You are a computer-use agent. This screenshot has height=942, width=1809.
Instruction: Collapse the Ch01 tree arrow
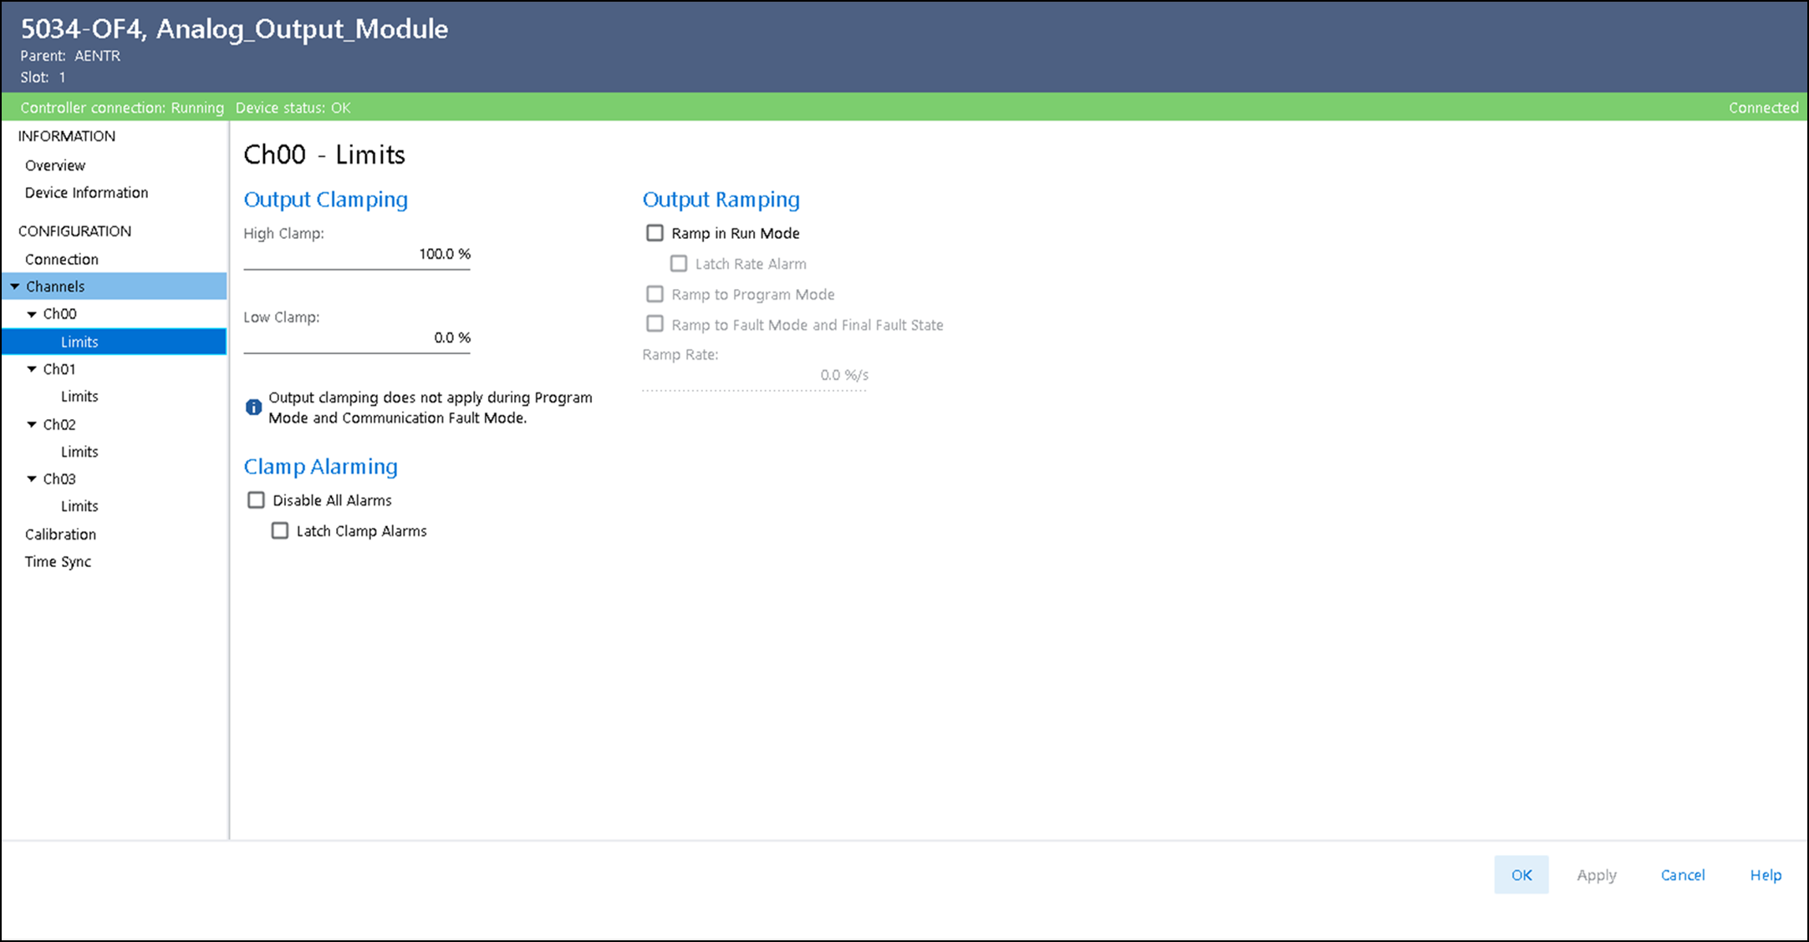(32, 369)
